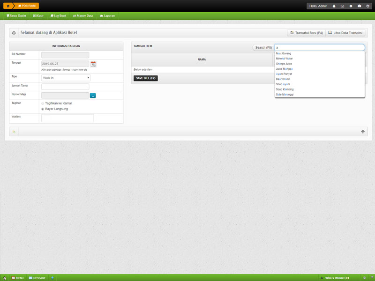Click the scroll-to-top arrow icon
The image size is (375, 281).
coord(362,132)
